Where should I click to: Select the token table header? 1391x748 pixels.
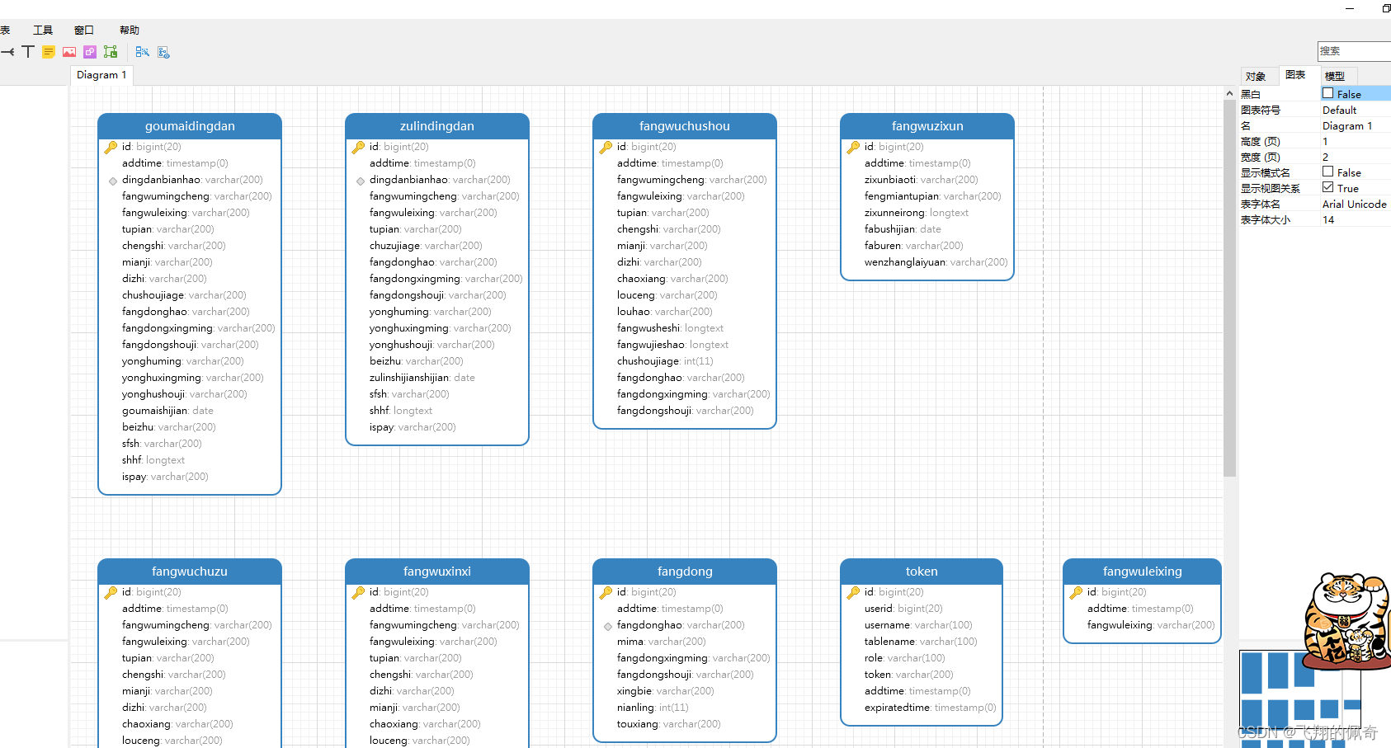pos(922,572)
